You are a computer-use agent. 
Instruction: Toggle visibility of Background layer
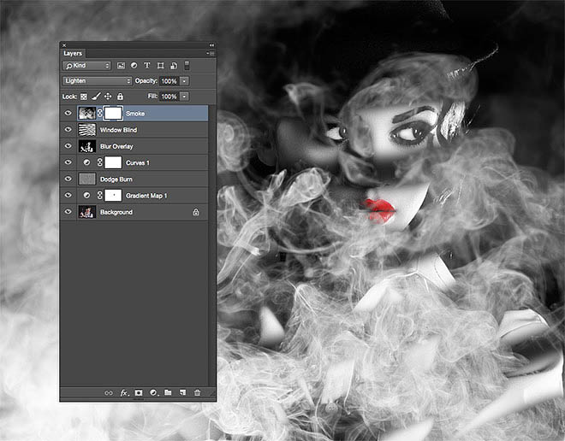(x=68, y=212)
